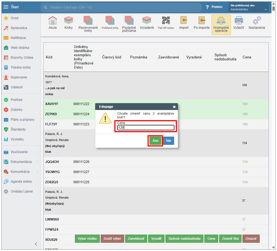Expand the Komunikácia sidebar section

pyautogui.click(x=20, y=172)
